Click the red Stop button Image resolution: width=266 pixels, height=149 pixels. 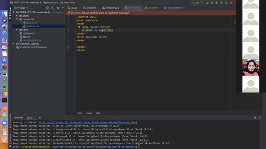tap(231, 3)
